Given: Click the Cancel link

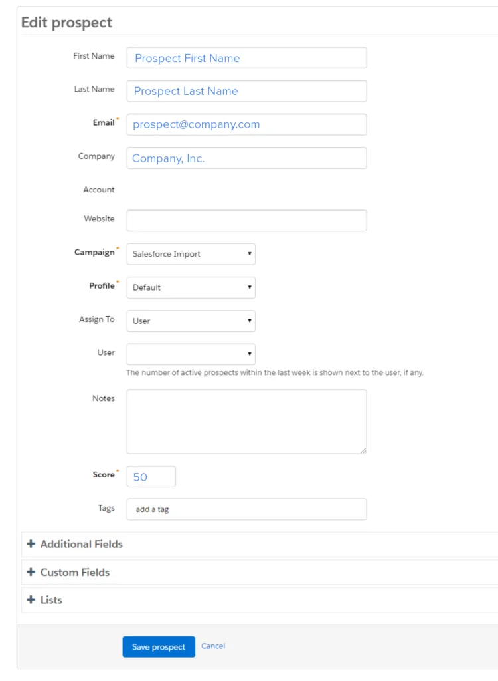Looking at the screenshot, I should tap(213, 646).
